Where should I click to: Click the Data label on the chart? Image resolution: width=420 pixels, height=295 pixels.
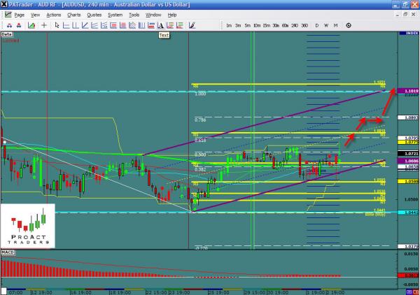point(7,34)
